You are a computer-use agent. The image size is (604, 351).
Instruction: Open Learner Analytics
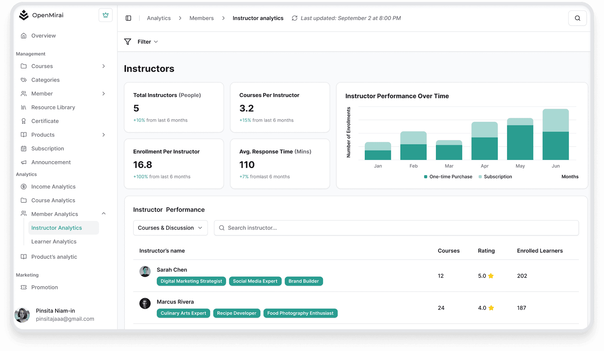(x=54, y=241)
